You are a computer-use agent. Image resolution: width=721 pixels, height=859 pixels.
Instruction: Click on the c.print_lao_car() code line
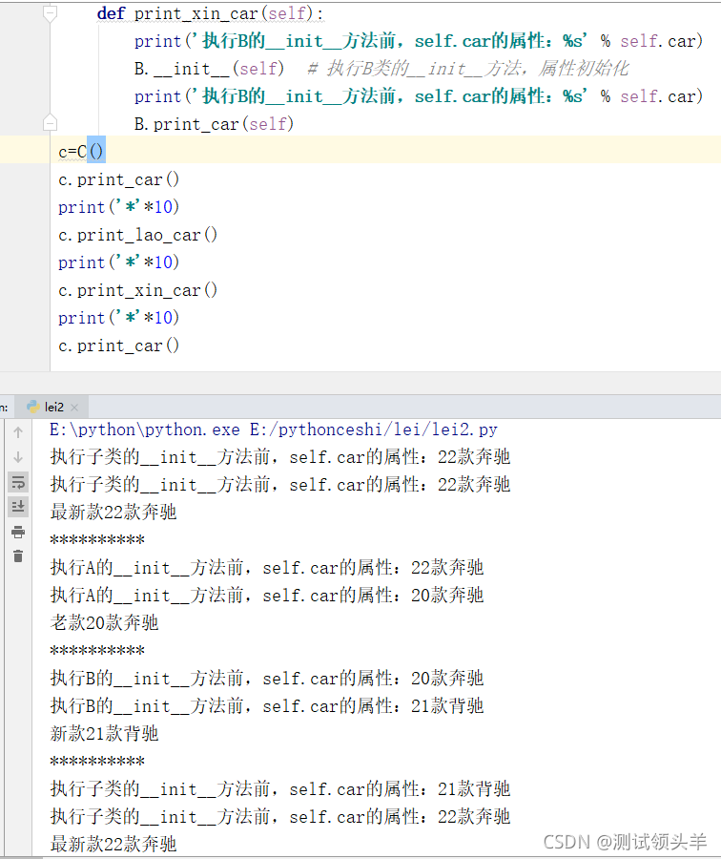point(138,235)
